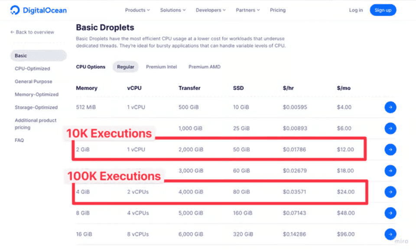This screenshot has width=416, height=252.
Task: Select the $12.00 plan arrow button
Action: (x=390, y=149)
